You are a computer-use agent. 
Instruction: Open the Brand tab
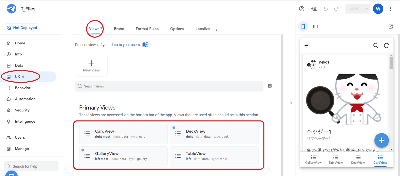[119, 29]
